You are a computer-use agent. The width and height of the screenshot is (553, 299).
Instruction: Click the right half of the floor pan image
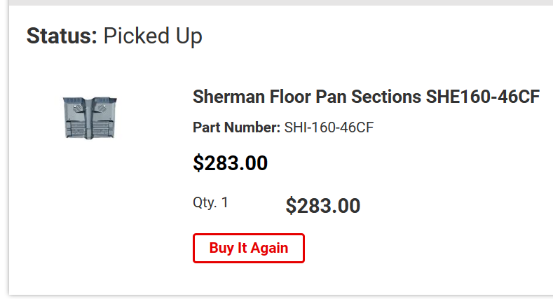point(103,118)
